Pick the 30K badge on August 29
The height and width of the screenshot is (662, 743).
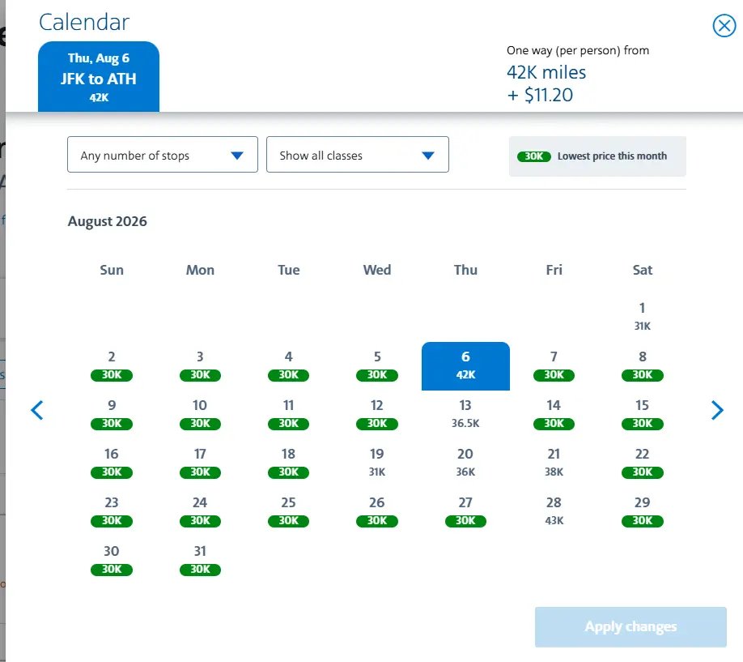(642, 521)
